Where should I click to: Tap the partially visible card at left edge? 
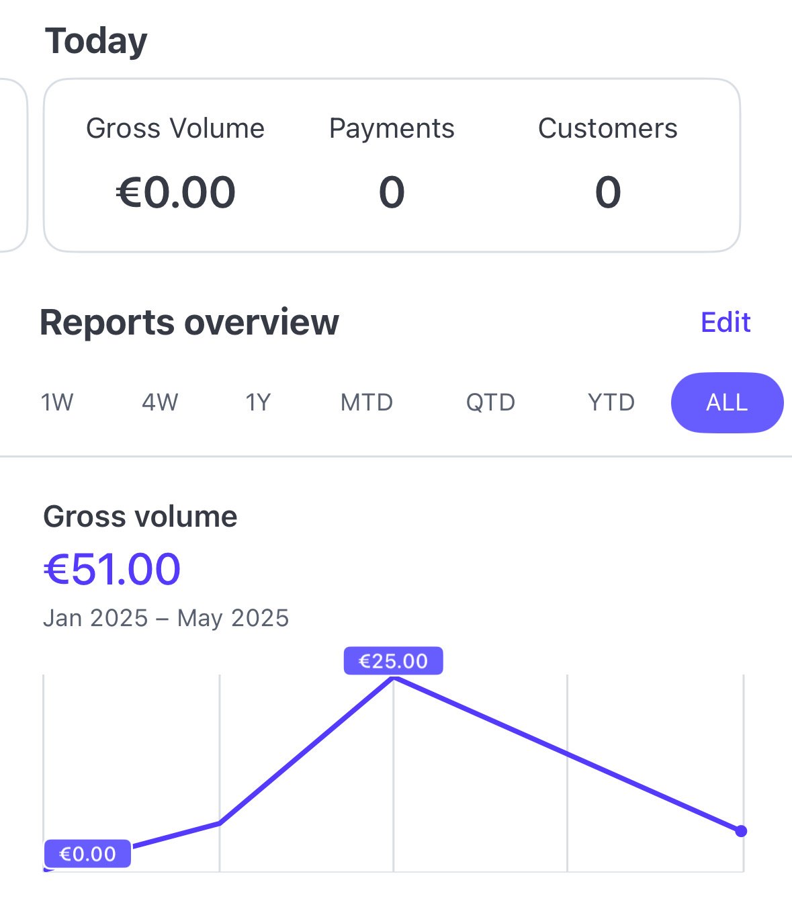click(12, 165)
